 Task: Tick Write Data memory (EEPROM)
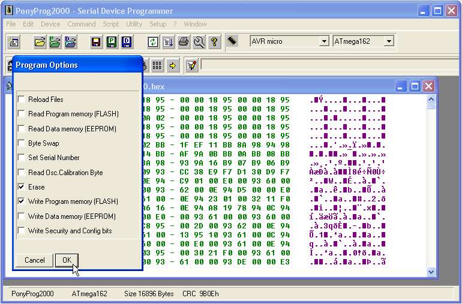(22, 216)
